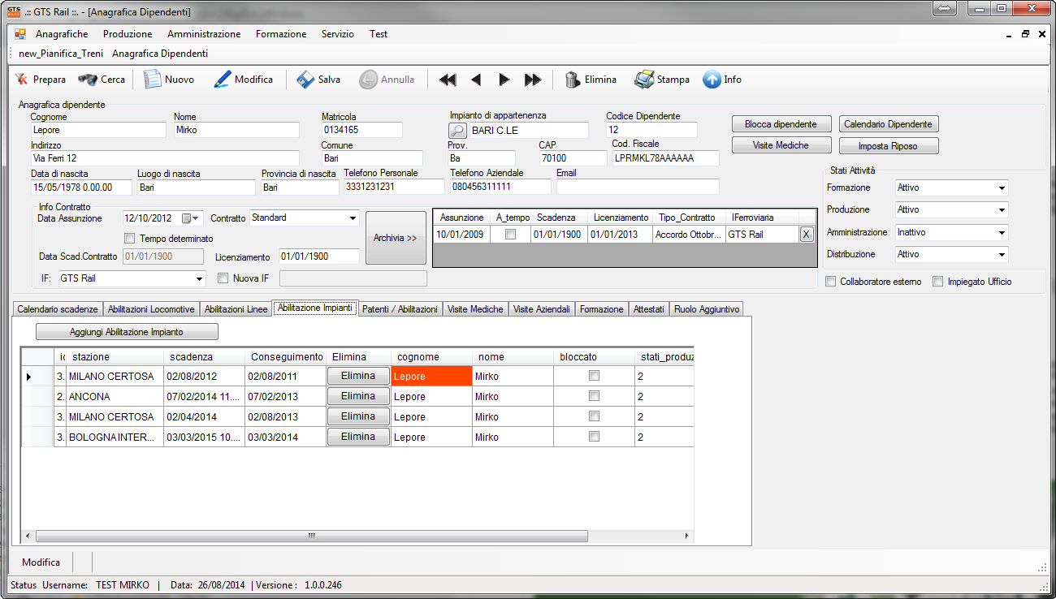
Task: Open the Distribuzione status dropdown
Action: pyautogui.click(x=1002, y=255)
